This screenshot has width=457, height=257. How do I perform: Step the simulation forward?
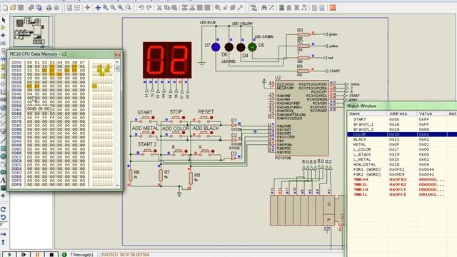click(x=24, y=254)
